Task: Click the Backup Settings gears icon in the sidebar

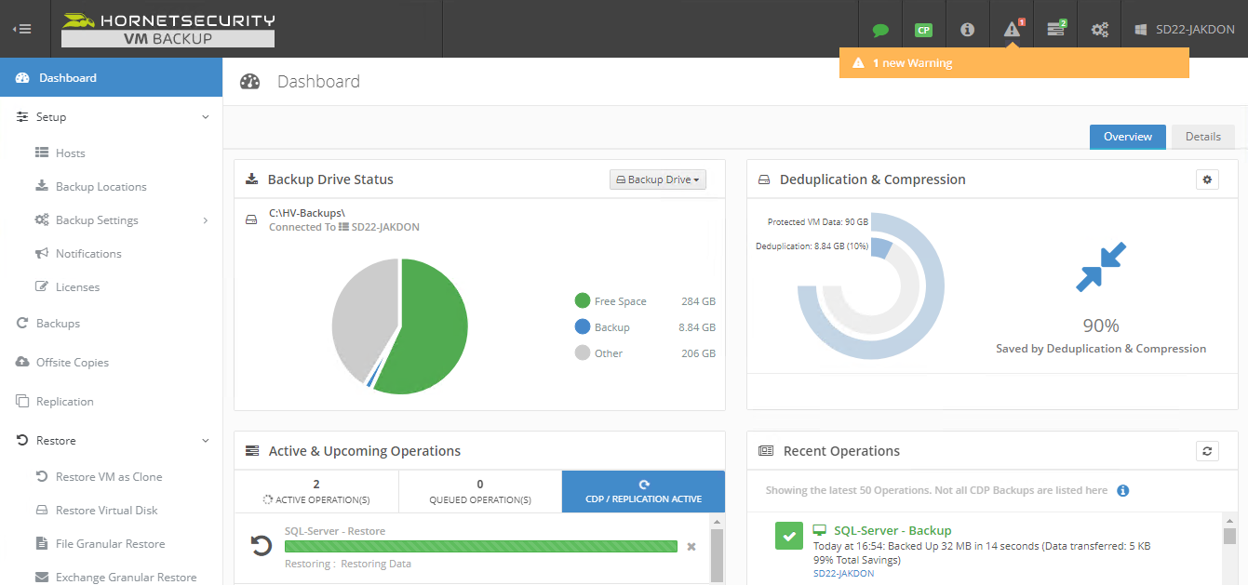Action: (42, 220)
